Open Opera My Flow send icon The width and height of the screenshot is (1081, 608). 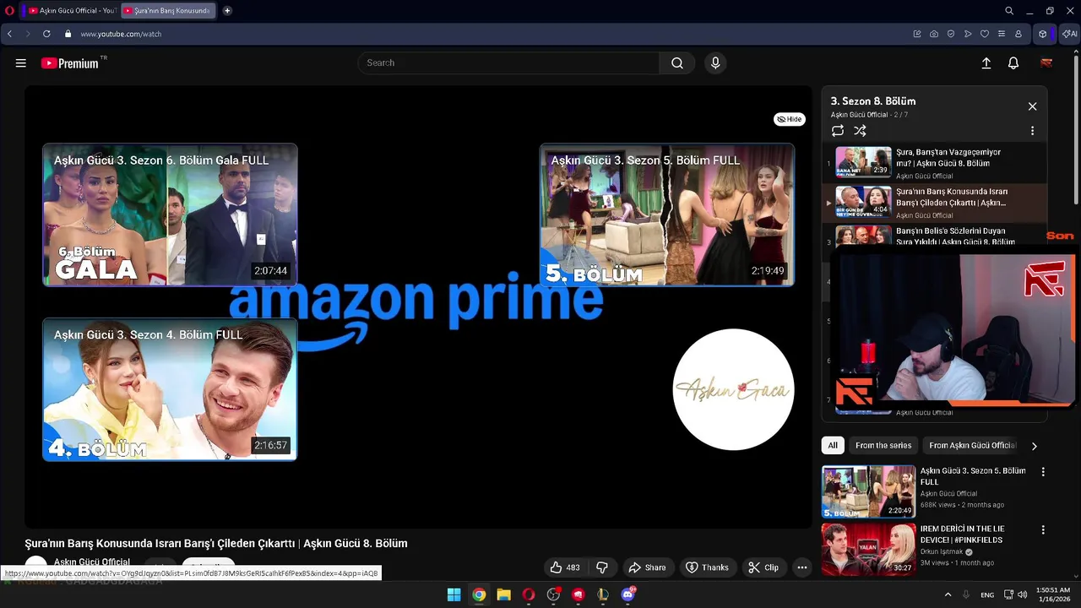point(968,34)
